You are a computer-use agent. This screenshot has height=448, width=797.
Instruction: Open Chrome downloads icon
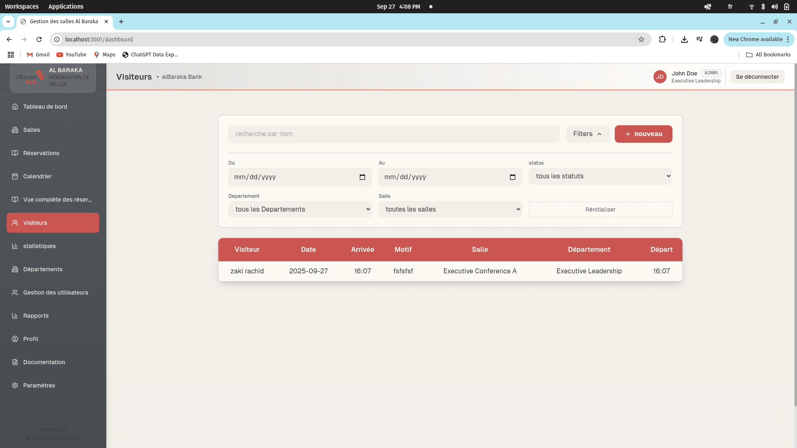point(685,39)
